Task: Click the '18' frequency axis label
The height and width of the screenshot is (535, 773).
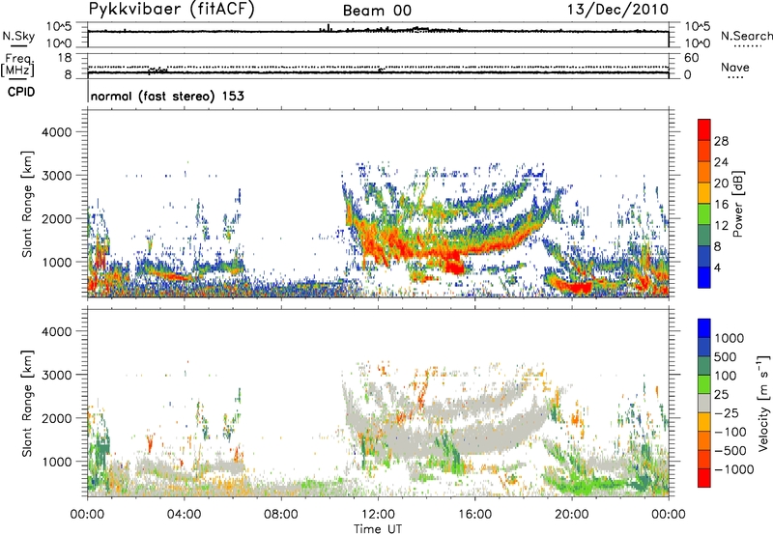Action: pyautogui.click(x=65, y=58)
